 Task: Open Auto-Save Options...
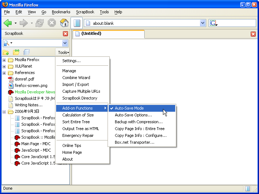tap(142, 115)
